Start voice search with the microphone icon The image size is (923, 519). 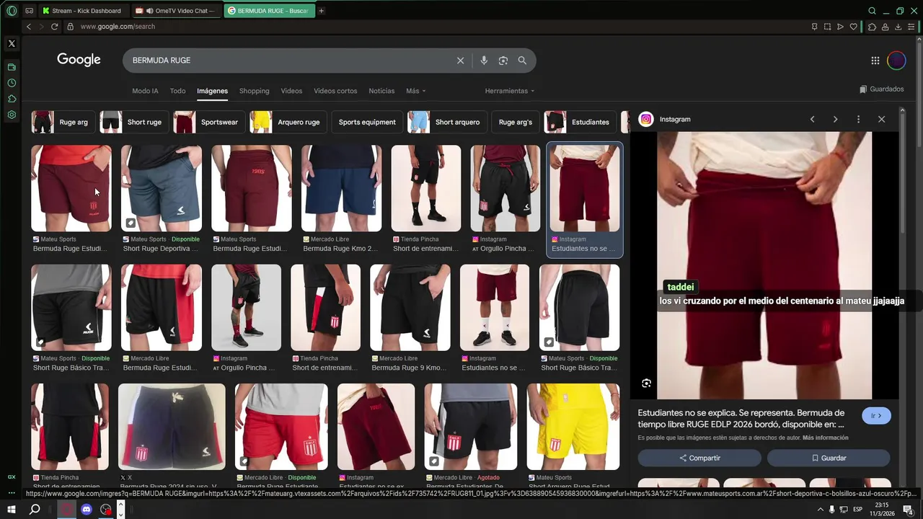coord(484,61)
